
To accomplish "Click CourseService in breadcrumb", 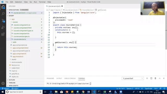I will click(87, 10).
